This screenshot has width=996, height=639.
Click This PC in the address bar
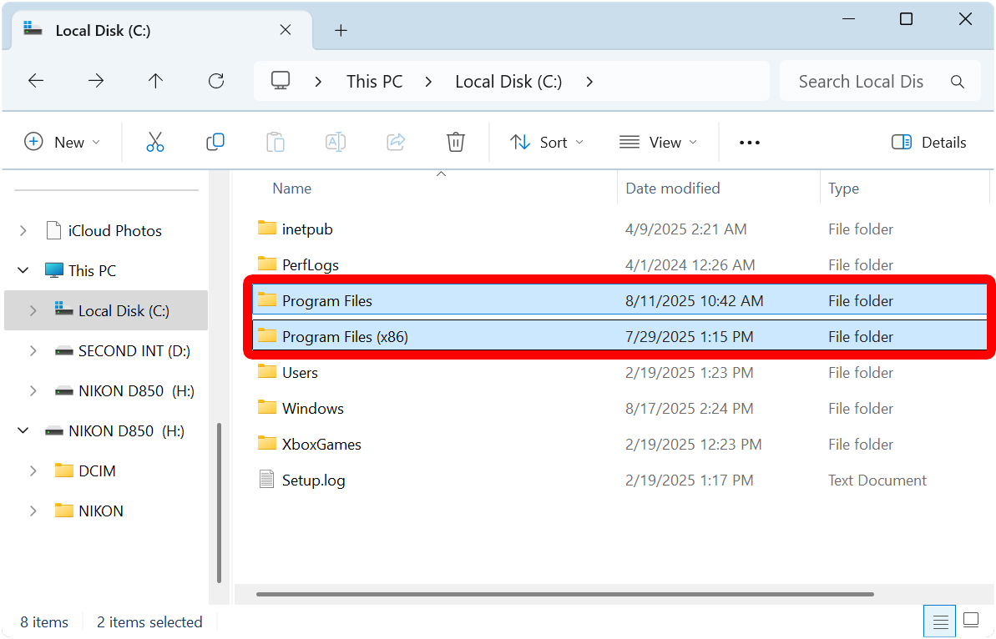point(374,82)
